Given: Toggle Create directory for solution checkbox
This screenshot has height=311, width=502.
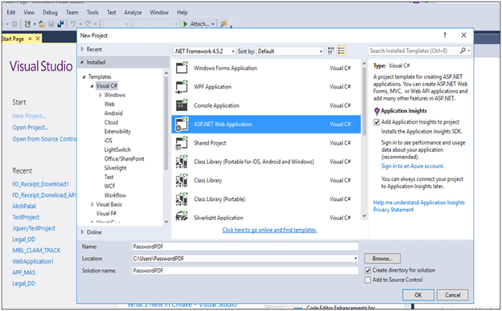Looking at the screenshot, I should pos(368,270).
